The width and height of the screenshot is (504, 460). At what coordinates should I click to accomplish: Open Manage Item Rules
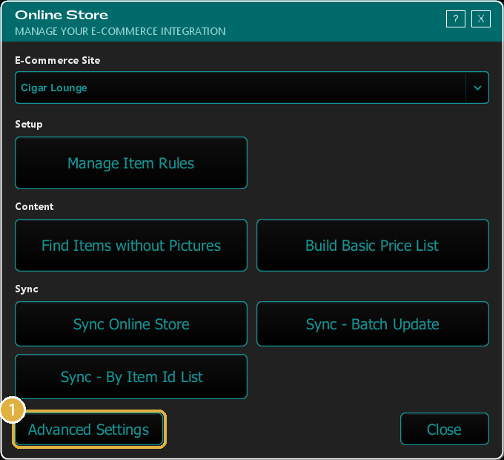(x=131, y=163)
